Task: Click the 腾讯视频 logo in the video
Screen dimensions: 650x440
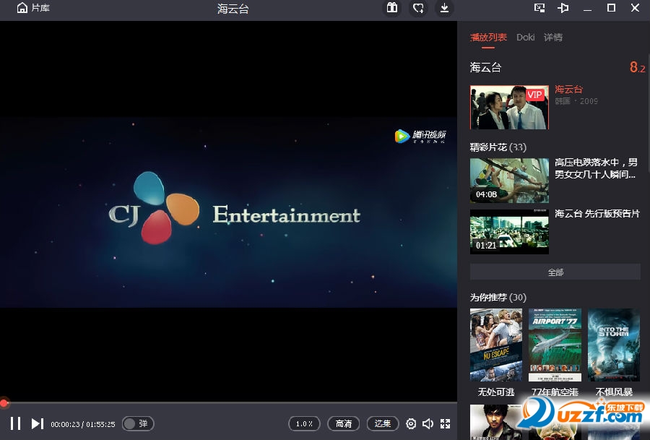Action: click(x=420, y=136)
